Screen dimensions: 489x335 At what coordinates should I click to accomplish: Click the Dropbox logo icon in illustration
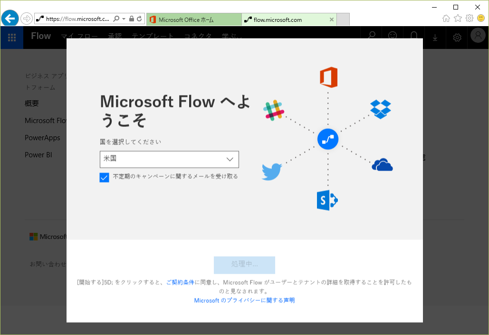click(x=381, y=109)
